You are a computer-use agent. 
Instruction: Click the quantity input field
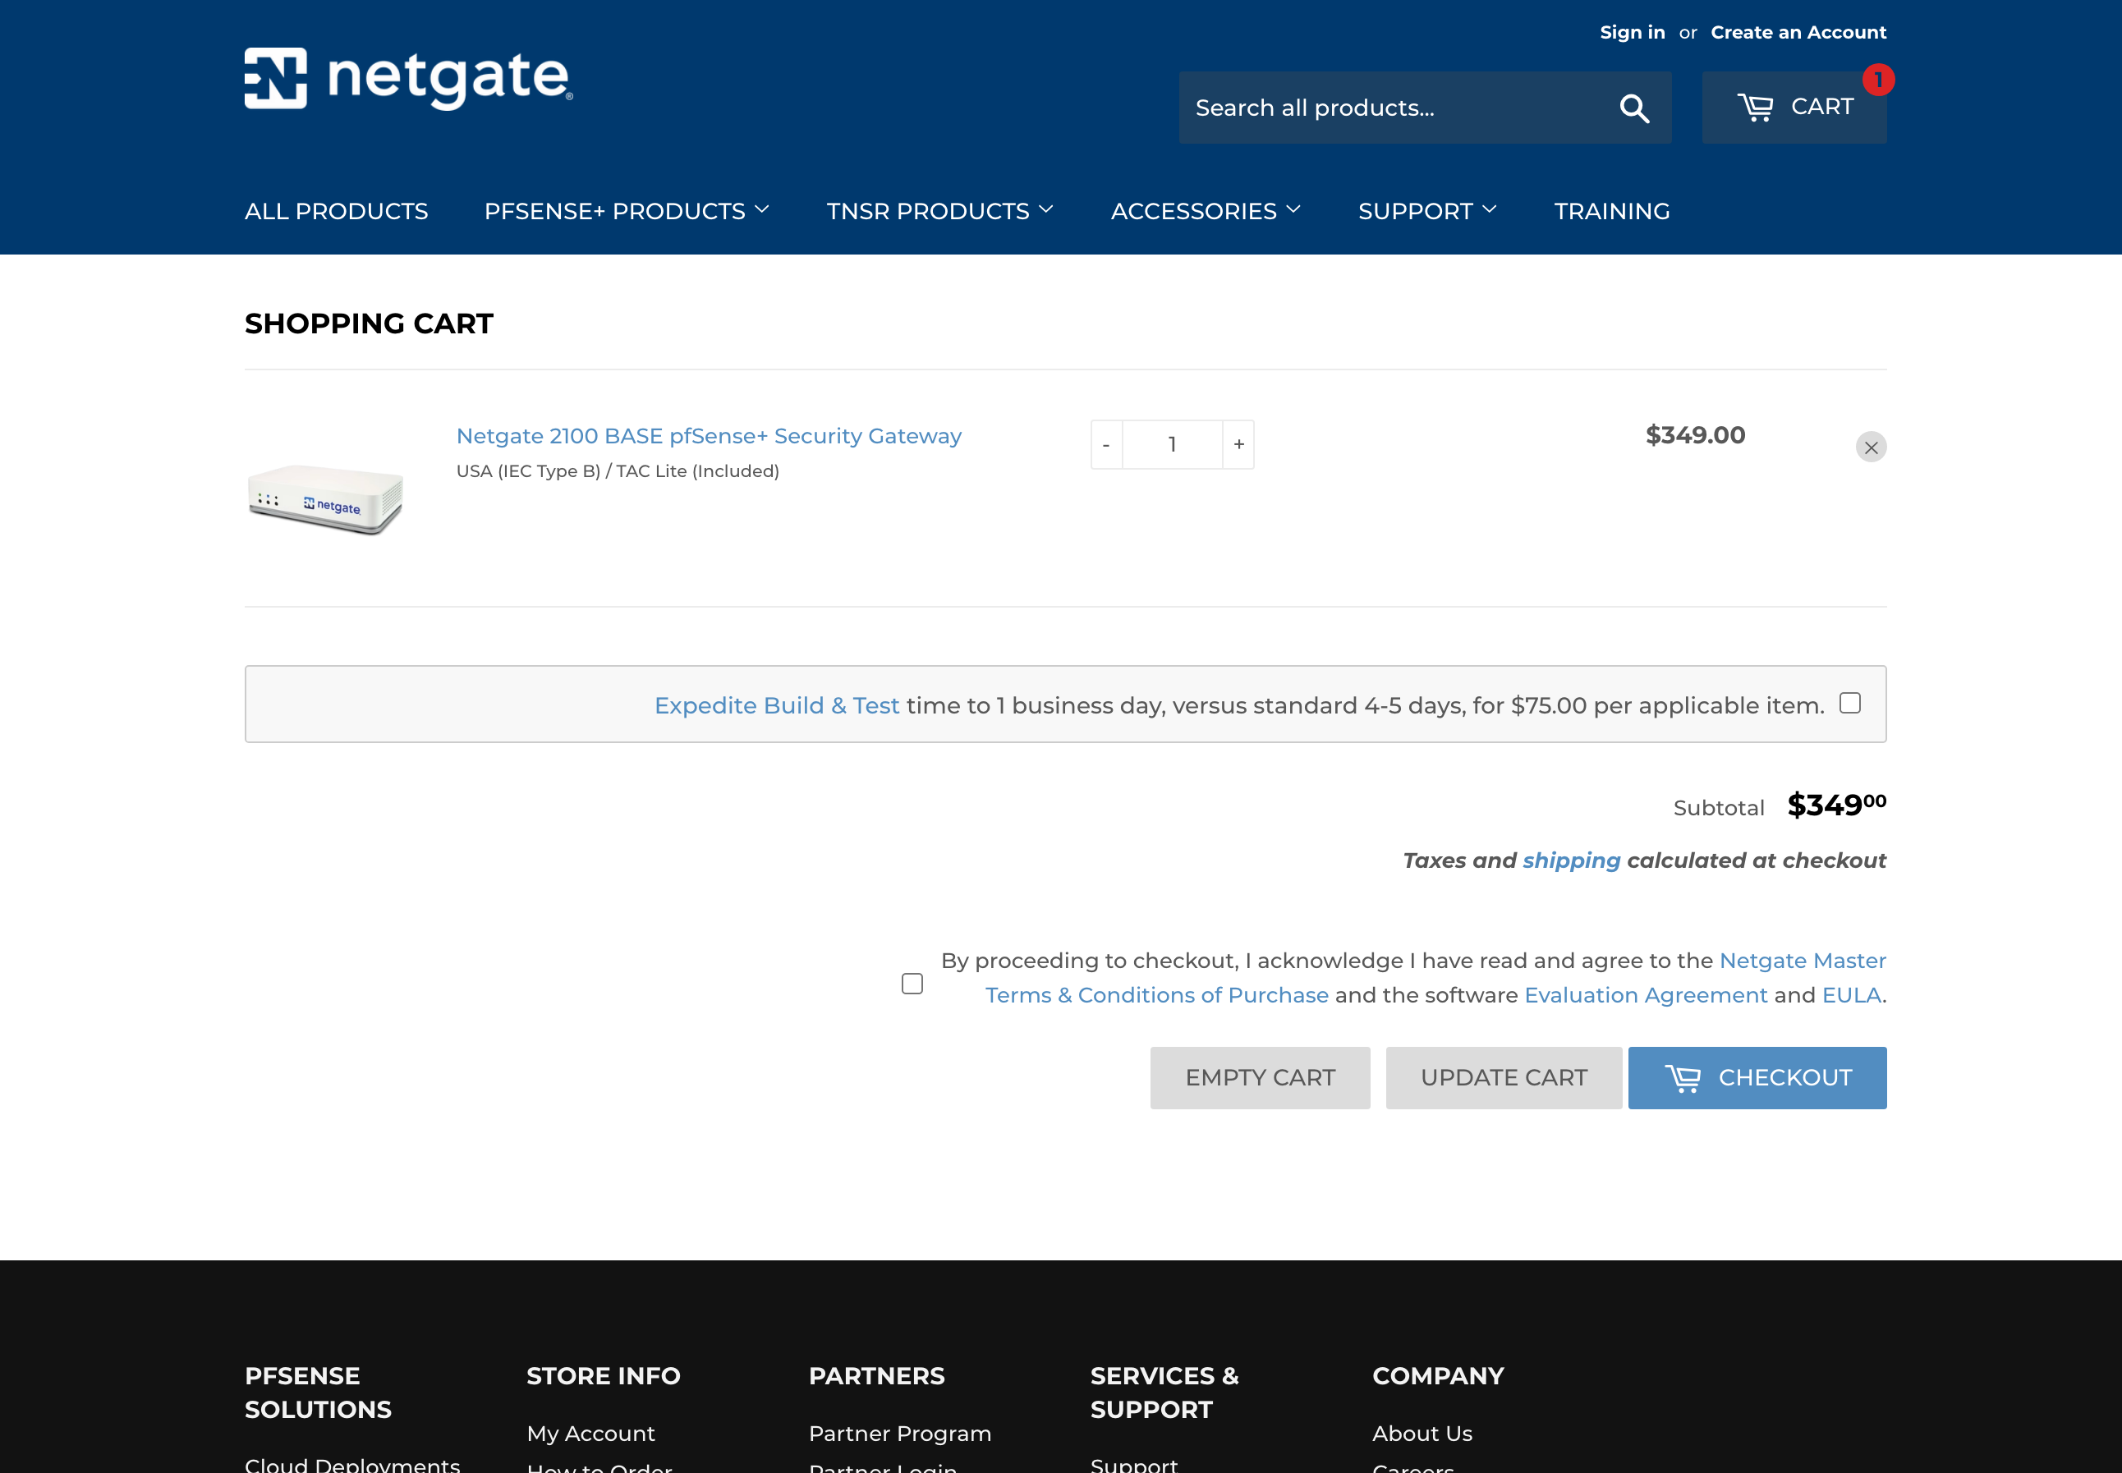click(x=1172, y=445)
